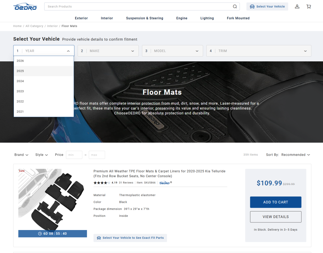The image size is (323, 253).
Task: Click the OEDRO logo in header
Action: click(25, 7)
